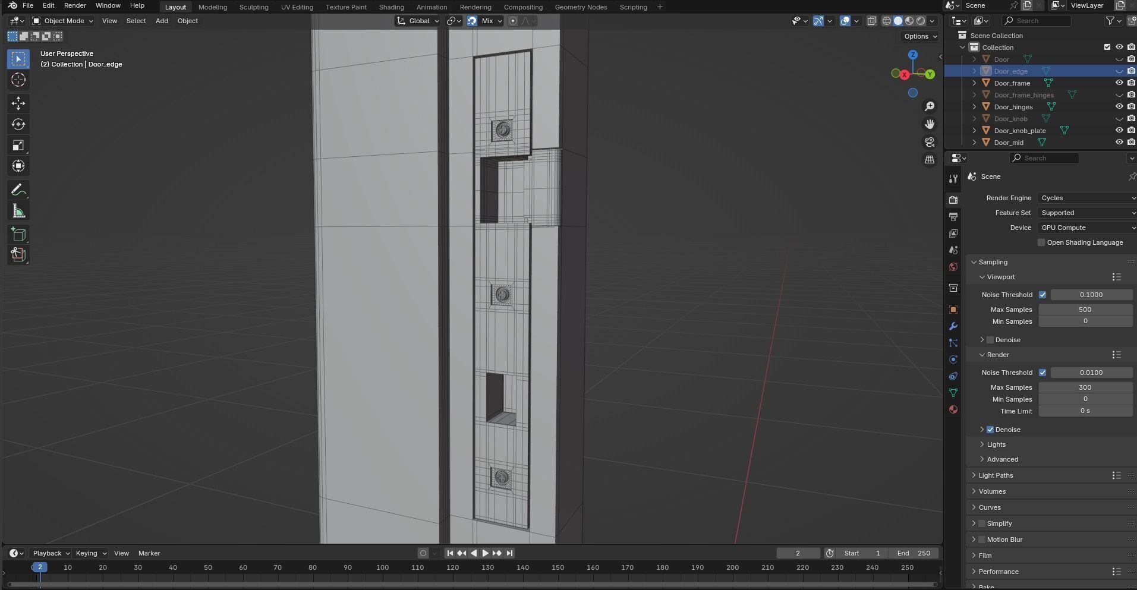Activate the Scale tool

pyautogui.click(x=18, y=145)
